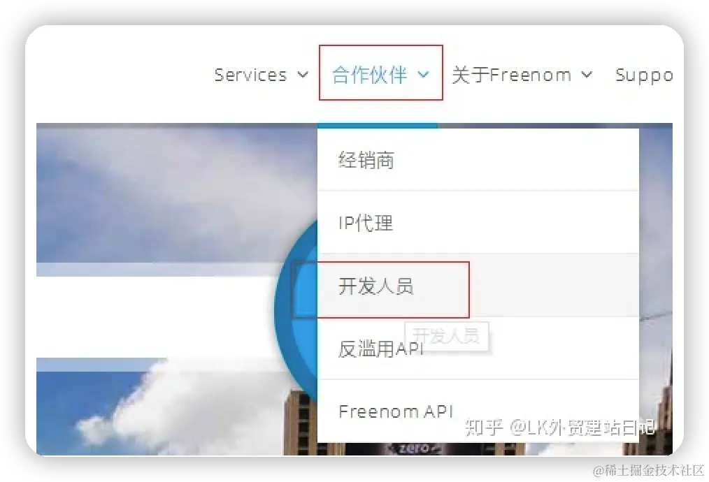Collapse the chevron beside 合作伙伴
This screenshot has height=482, width=709.
pyautogui.click(x=423, y=74)
